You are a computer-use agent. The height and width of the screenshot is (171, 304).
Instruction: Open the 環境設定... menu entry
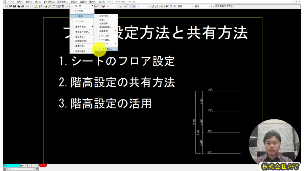(80, 46)
